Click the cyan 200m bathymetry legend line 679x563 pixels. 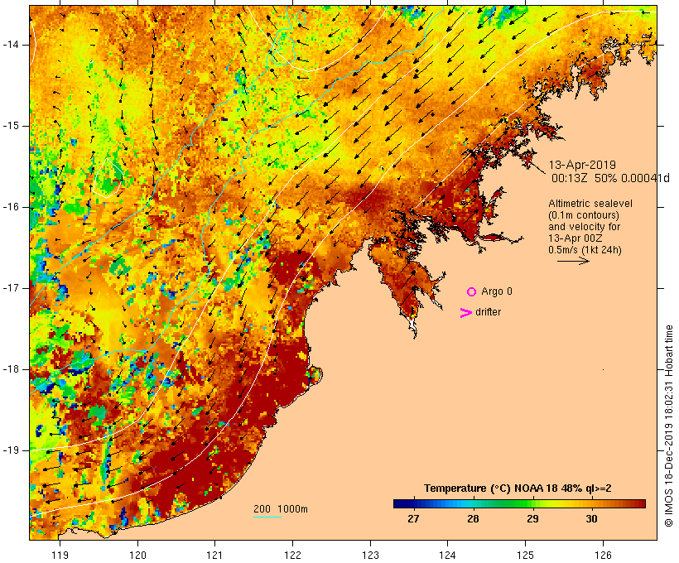pos(267,517)
